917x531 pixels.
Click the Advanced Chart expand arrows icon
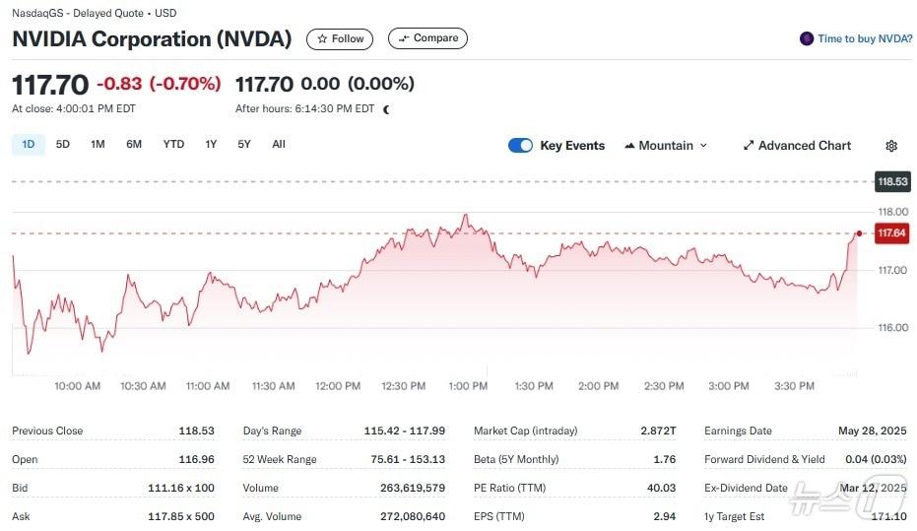pyautogui.click(x=749, y=146)
